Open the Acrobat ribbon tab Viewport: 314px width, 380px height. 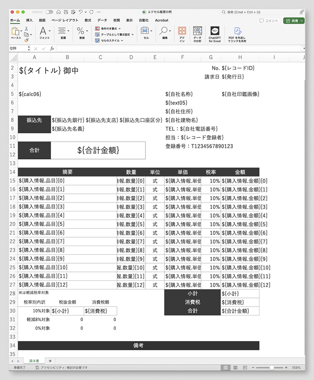pyautogui.click(x=162, y=20)
